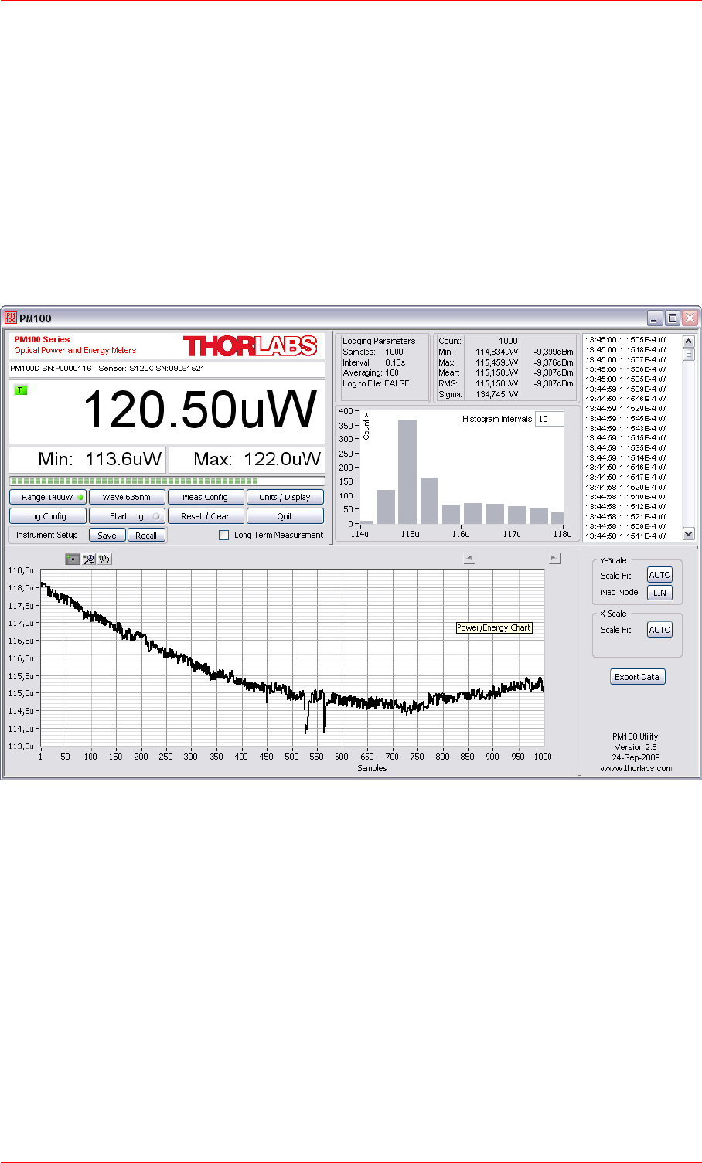
Task: Select log entry 13:44:58 1,1511E-4 W
Action: (x=625, y=536)
